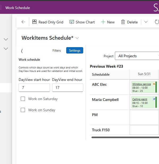This screenshot has height=164, width=159.
Task: Open the Window service work item
Action: (x=141, y=84)
